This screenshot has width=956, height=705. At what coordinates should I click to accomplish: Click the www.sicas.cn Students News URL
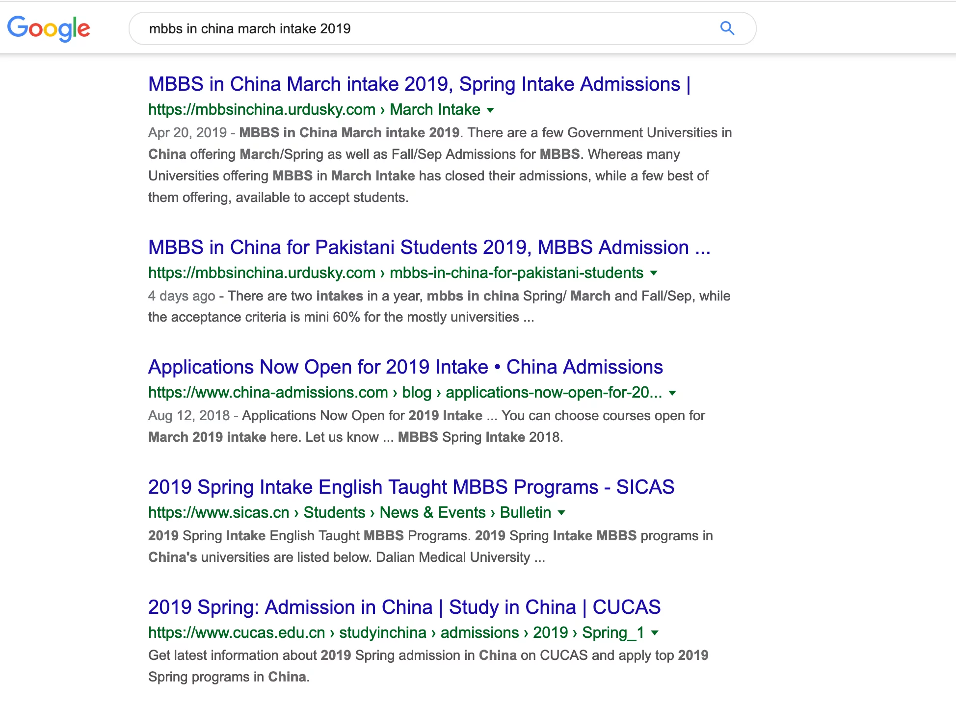(349, 513)
